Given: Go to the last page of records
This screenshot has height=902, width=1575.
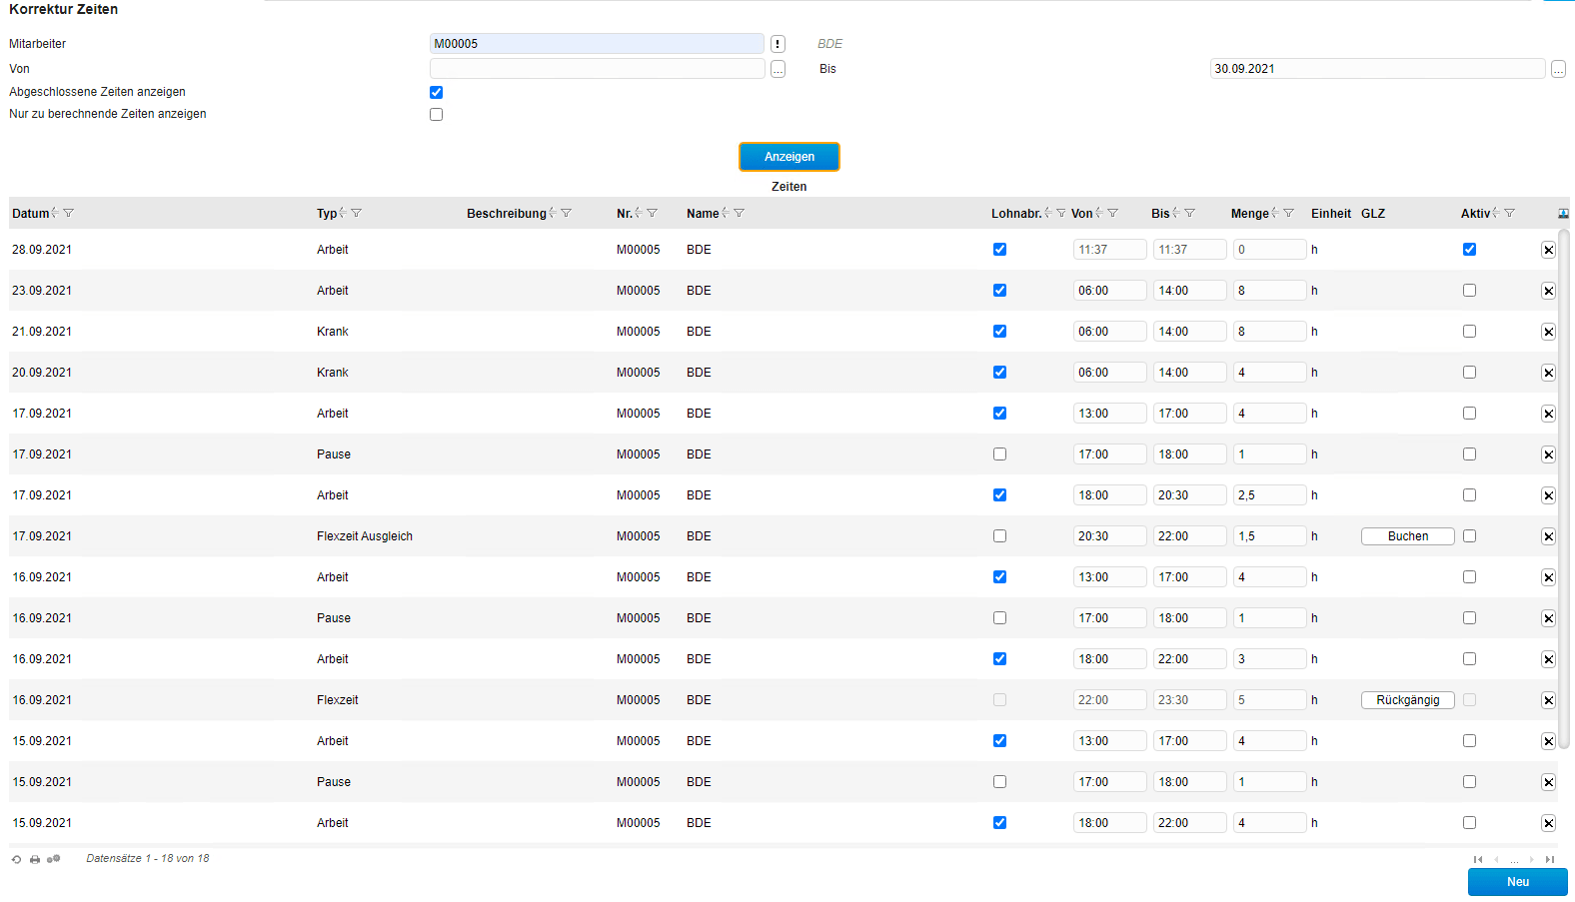Looking at the screenshot, I should pyautogui.click(x=1550, y=859).
